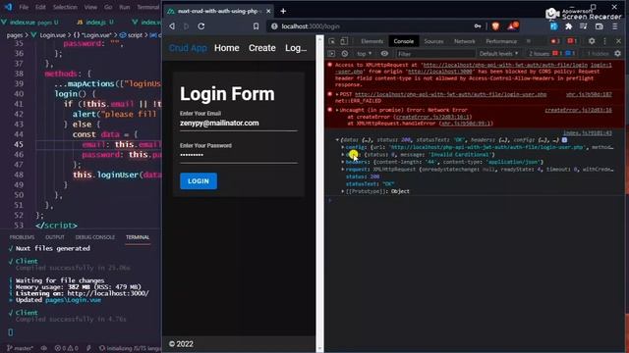Expand the POST net::ERR_FAILED error entry
The width and height of the screenshot is (629, 353).
(337, 94)
